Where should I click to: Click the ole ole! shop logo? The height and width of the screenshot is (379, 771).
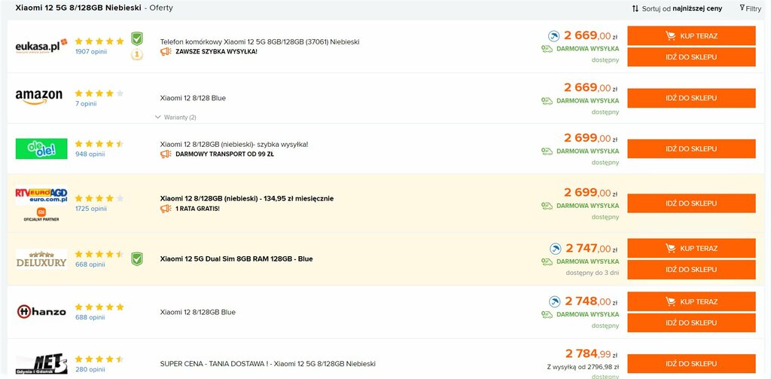click(x=41, y=148)
